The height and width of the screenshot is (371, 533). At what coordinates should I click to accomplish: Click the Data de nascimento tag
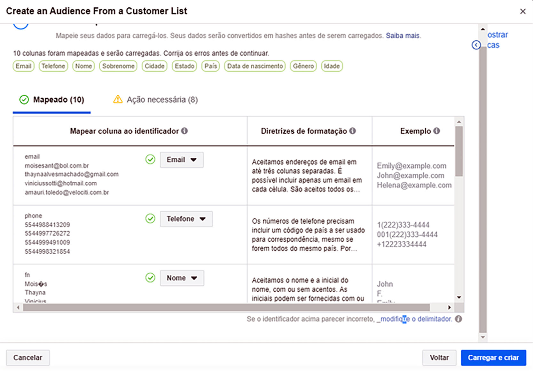pos(255,66)
